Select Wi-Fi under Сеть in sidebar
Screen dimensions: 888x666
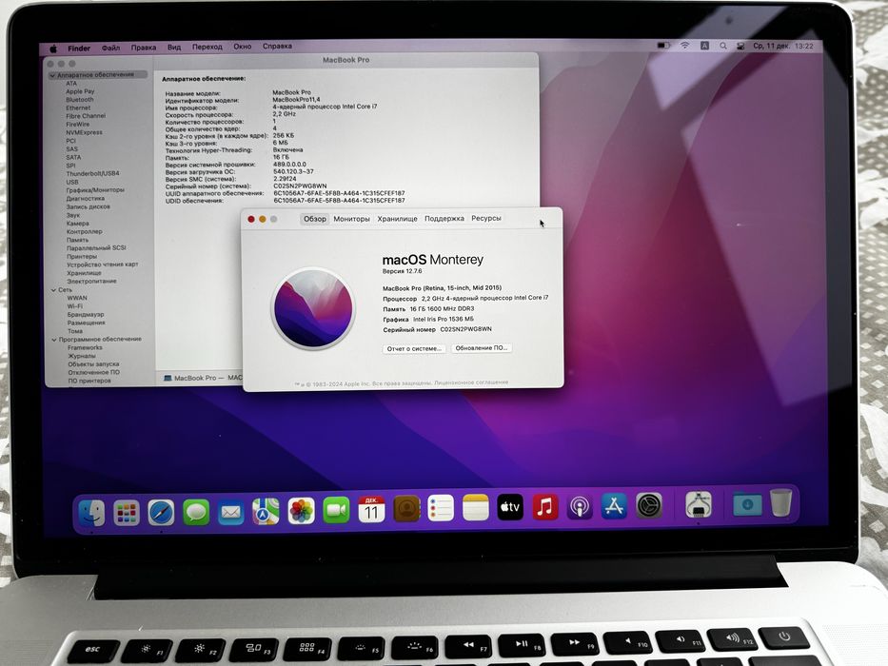pos(75,306)
